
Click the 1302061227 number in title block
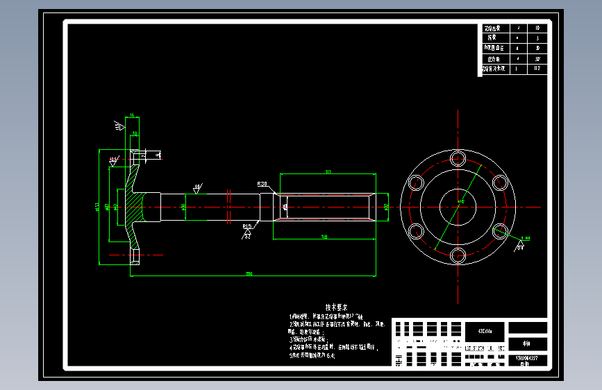528,358
